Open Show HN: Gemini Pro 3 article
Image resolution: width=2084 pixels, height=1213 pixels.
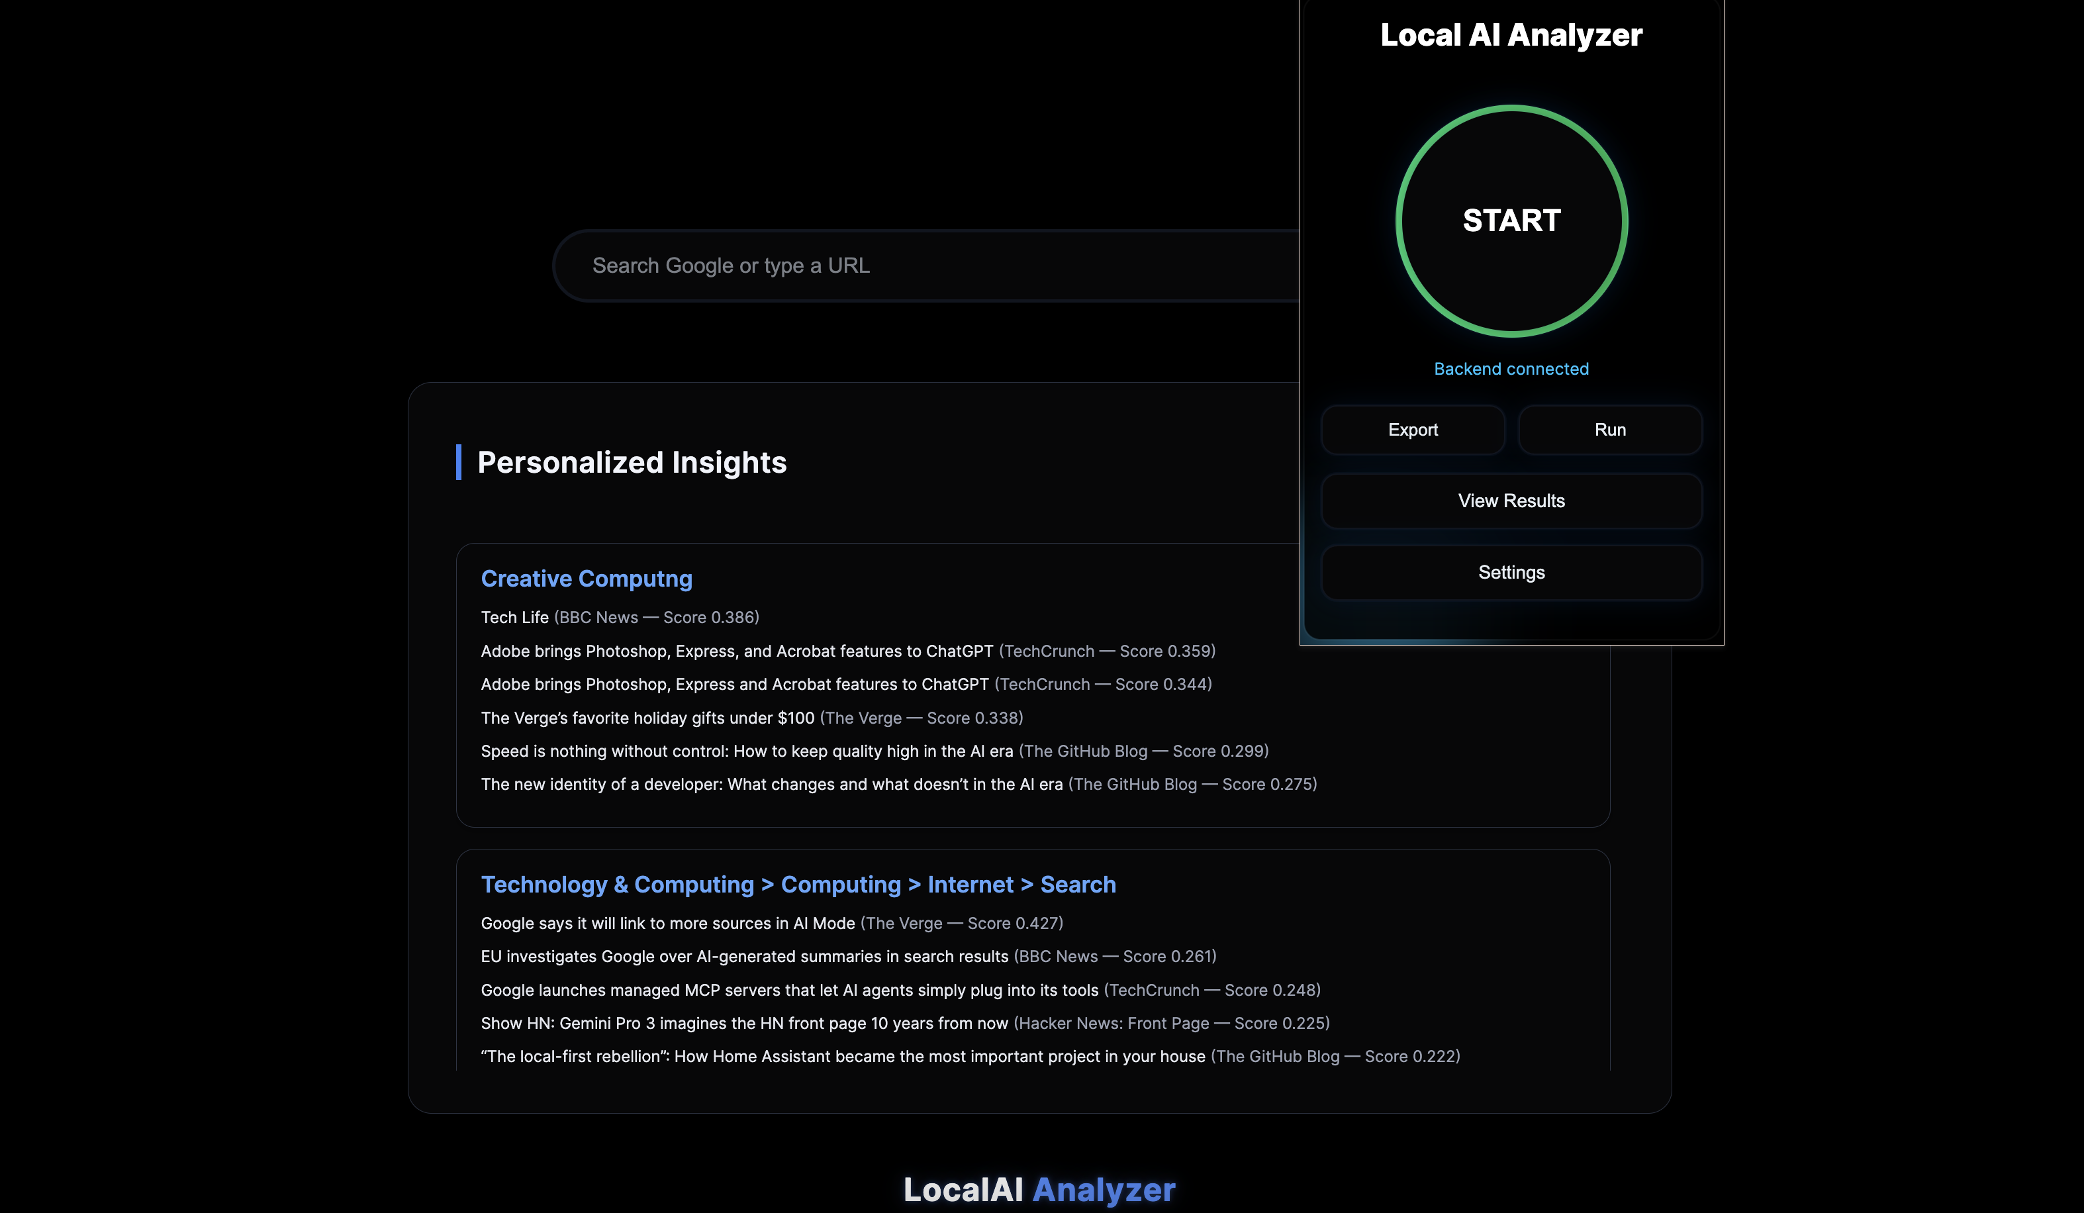tap(744, 1024)
